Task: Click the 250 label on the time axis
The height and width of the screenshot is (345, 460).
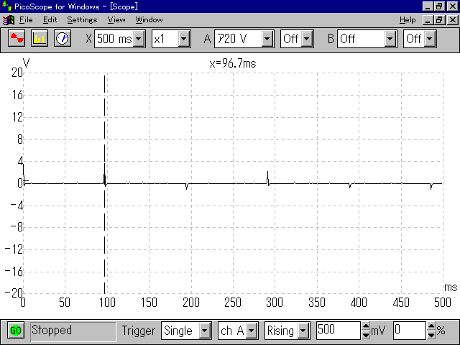Action: click(233, 303)
